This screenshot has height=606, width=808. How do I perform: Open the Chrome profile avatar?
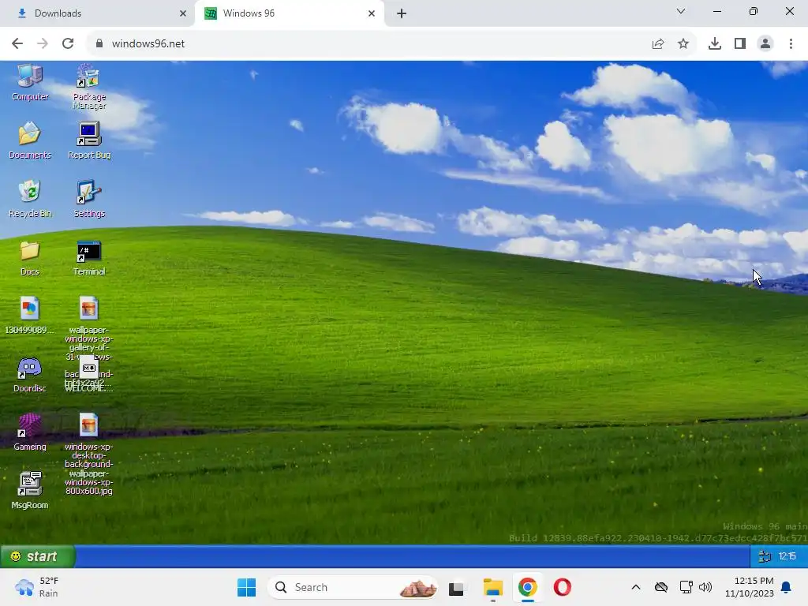(x=765, y=44)
